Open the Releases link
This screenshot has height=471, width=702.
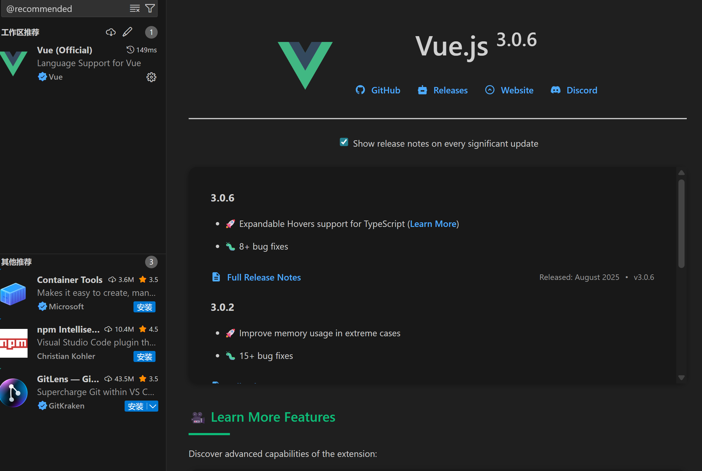443,90
